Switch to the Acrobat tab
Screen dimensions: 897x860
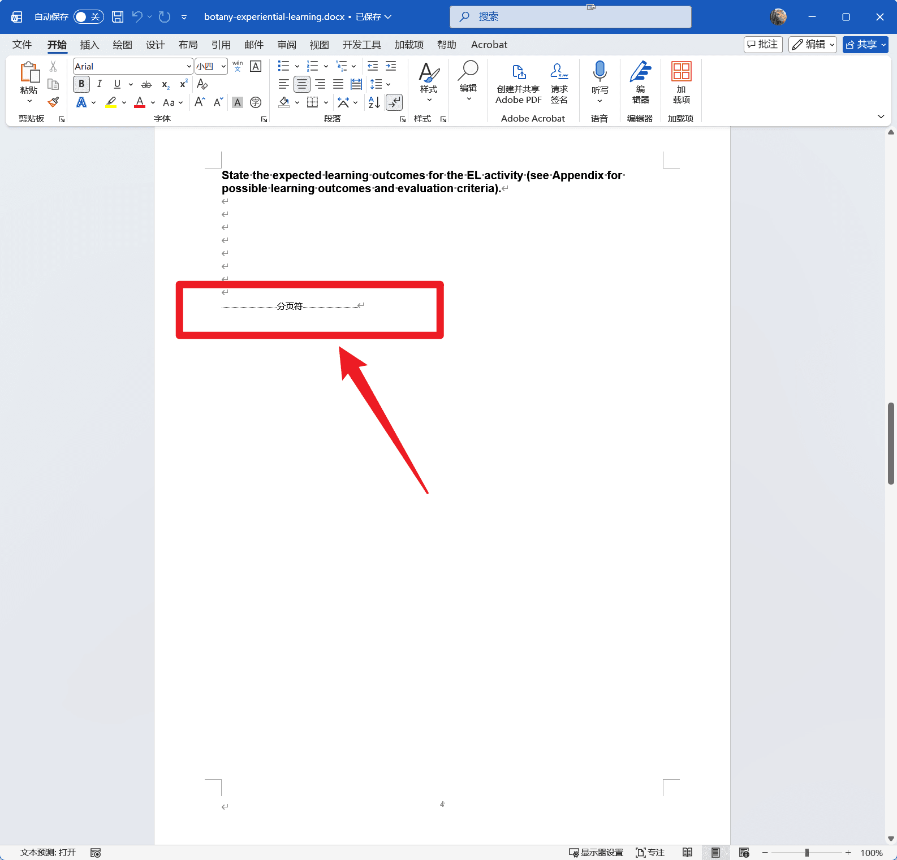pos(489,45)
